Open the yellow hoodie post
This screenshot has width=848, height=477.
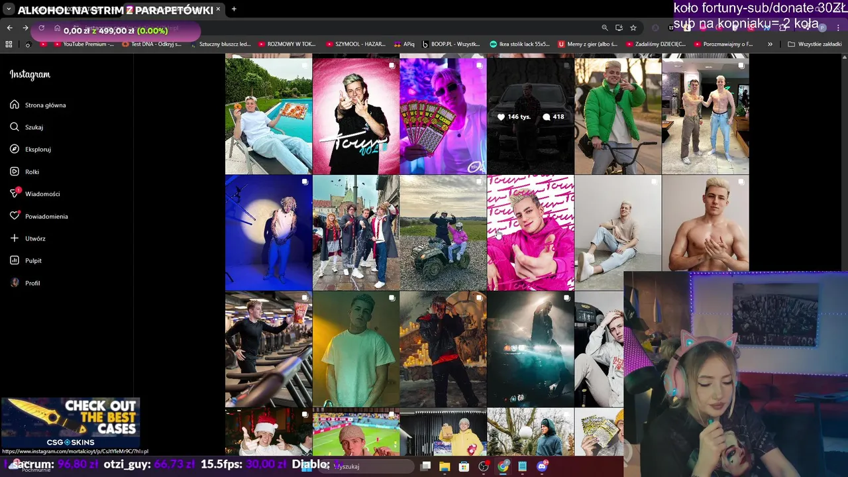(x=443, y=432)
